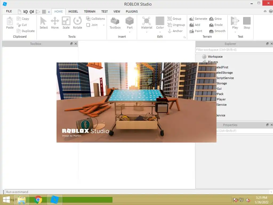Click the Play test icon
The image size is (273, 205).
(x=235, y=21)
